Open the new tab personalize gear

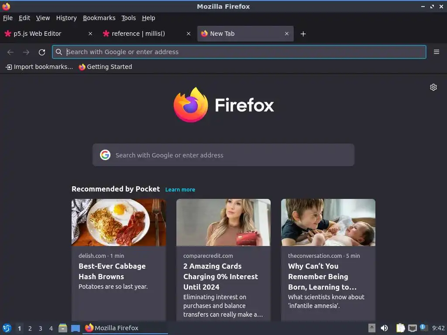click(x=433, y=87)
